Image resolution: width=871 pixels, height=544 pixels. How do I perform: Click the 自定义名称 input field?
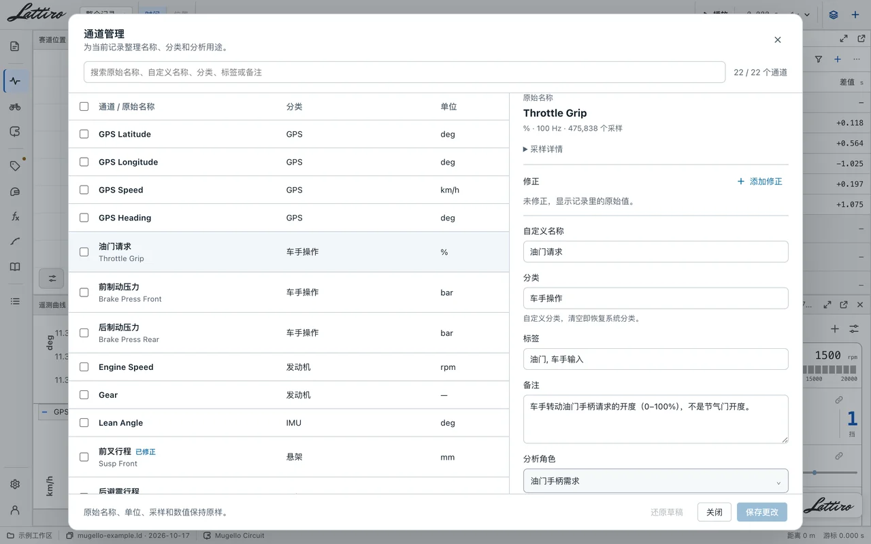click(656, 252)
